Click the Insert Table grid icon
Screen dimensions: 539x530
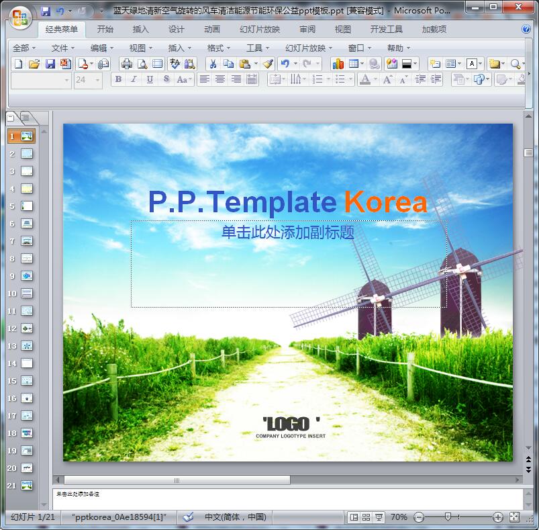[354, 64]
